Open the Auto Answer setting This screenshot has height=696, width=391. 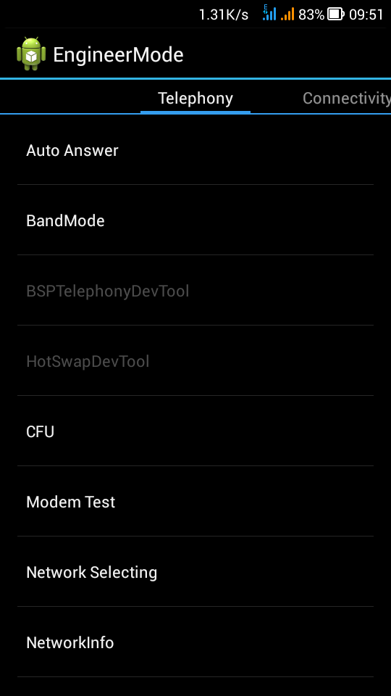[195, 151]
